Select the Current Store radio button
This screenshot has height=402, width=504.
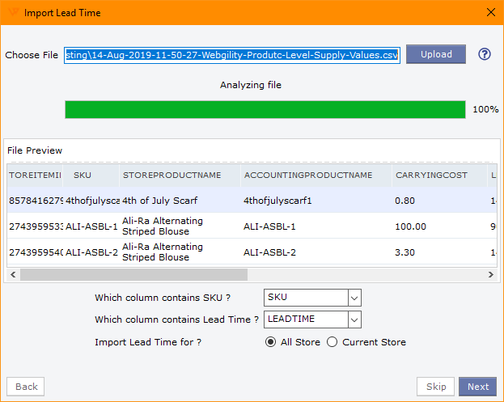pyautogui.click(x=332, y=342)
